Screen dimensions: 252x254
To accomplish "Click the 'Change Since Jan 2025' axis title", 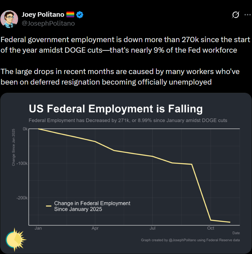I will coord(13,148).
